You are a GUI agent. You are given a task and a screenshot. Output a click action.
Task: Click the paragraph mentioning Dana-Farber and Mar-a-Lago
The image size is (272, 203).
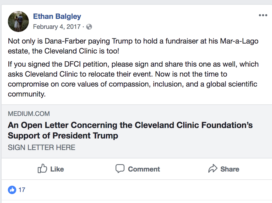point(133,46)
